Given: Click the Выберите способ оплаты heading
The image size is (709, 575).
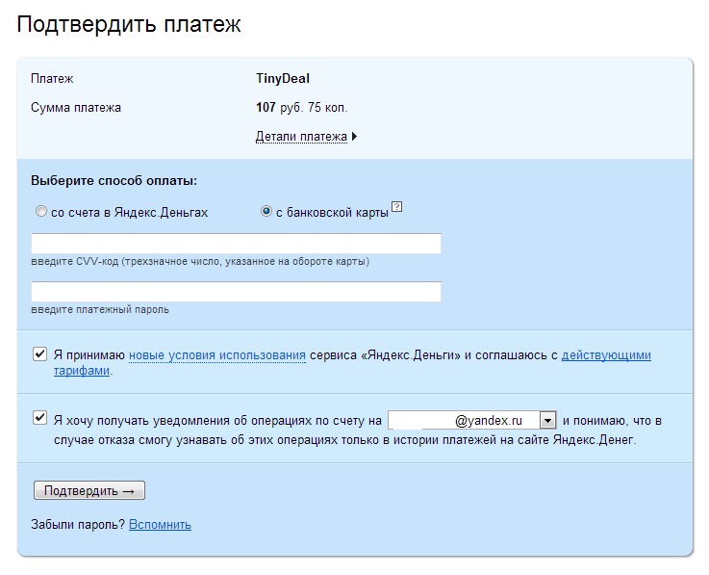Looking at the screenshot, I should [114, 180].
